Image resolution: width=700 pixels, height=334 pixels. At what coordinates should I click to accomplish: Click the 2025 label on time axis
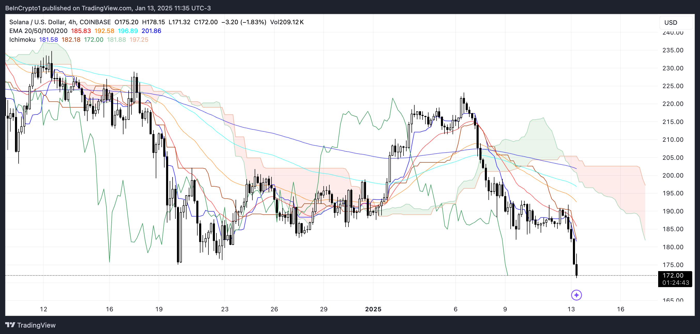coord(373,309)
